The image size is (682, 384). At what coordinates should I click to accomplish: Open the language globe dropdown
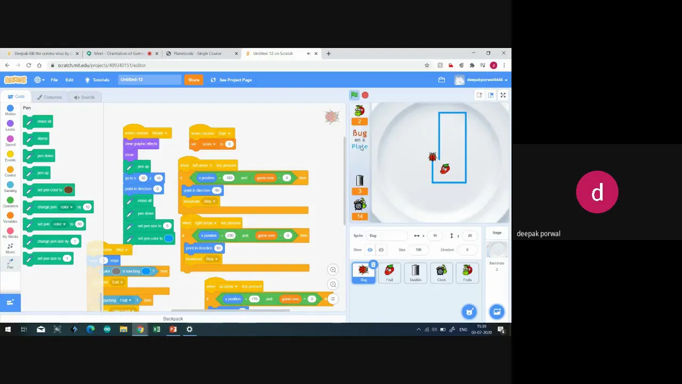[x=39, y=80]
